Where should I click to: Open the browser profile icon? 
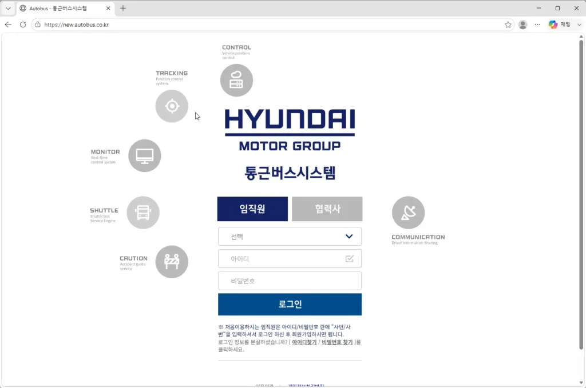tap(523, 25)
